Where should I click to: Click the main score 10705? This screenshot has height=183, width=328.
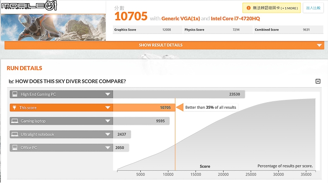[x=131, y=16]
